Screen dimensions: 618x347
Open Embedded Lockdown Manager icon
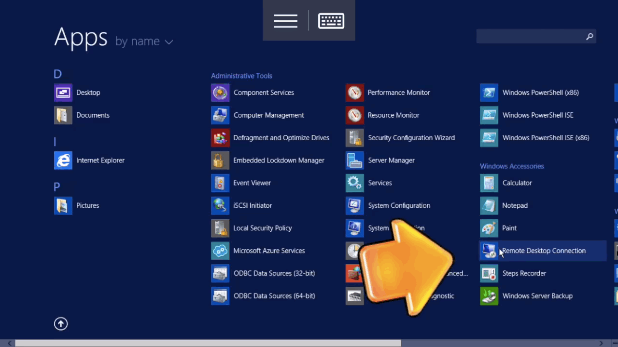[x=220, y=160]
